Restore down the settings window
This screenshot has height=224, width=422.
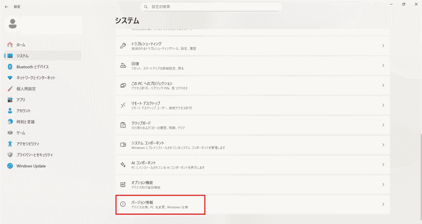(x=404, y=4)
